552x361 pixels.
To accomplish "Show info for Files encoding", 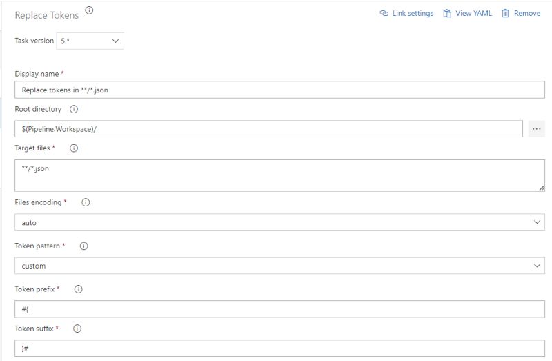I will 86,202.
